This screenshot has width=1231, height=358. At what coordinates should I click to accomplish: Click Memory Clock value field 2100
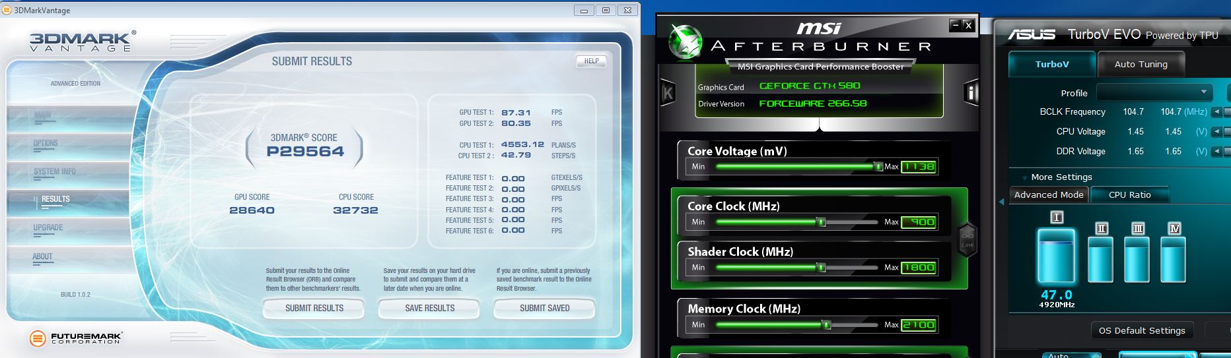coord(919,325)
